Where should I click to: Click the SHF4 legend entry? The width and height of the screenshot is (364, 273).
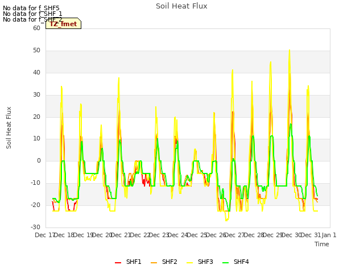tap(235, 262)
